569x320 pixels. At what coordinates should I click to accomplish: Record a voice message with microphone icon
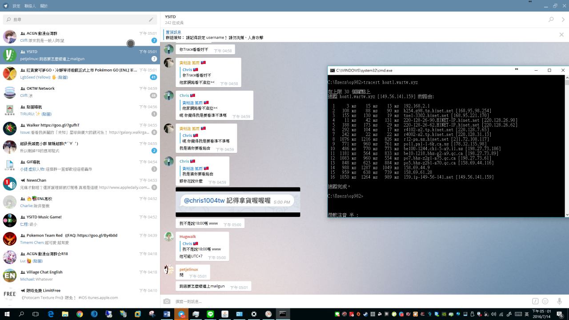(x=560, y=301)
